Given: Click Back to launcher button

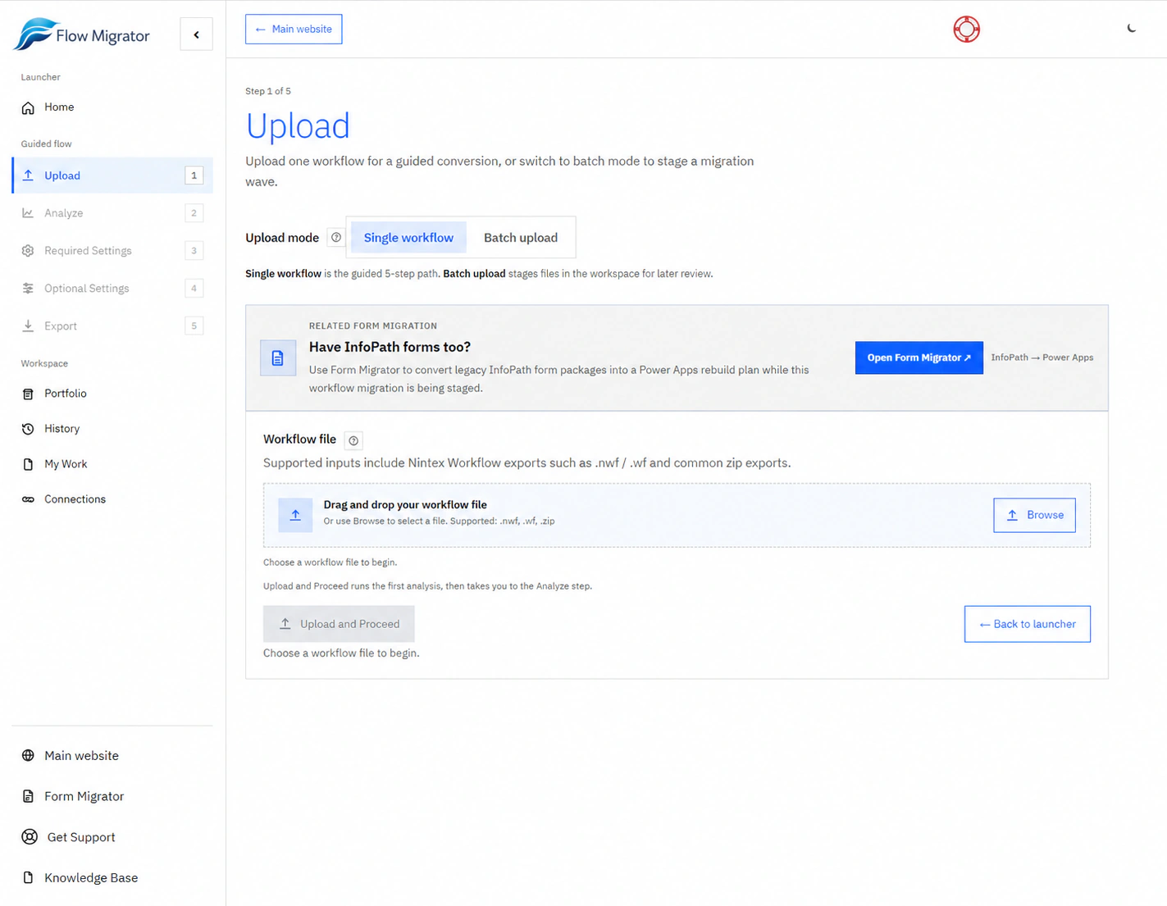Looking at the screenshot, I should (x=1028, y=624).
